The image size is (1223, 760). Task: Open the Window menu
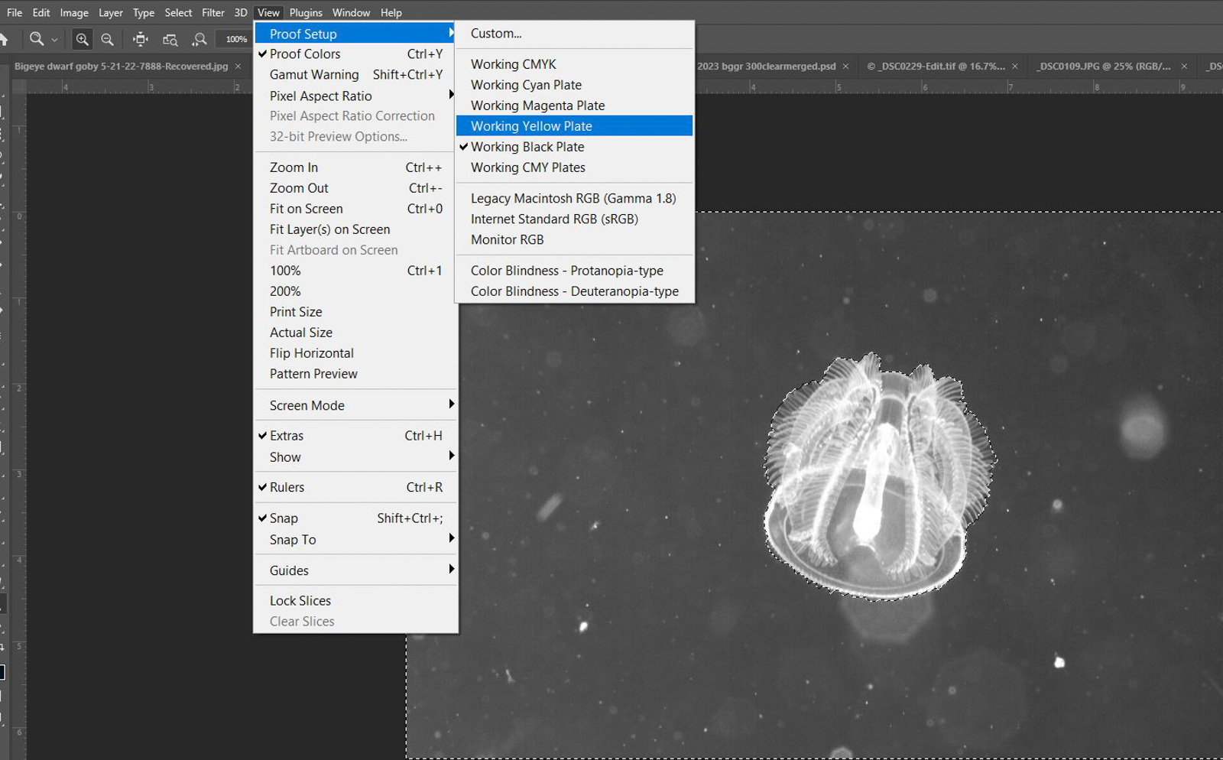[351, 12]
